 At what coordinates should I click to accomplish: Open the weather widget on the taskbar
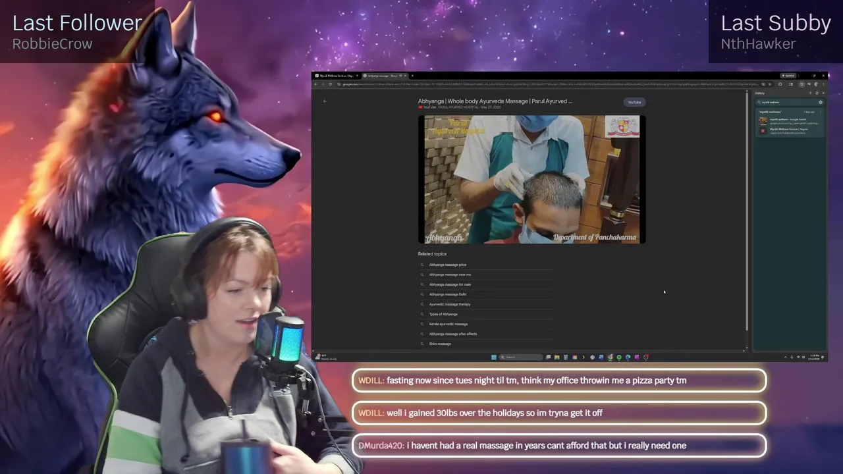point(326,357)
